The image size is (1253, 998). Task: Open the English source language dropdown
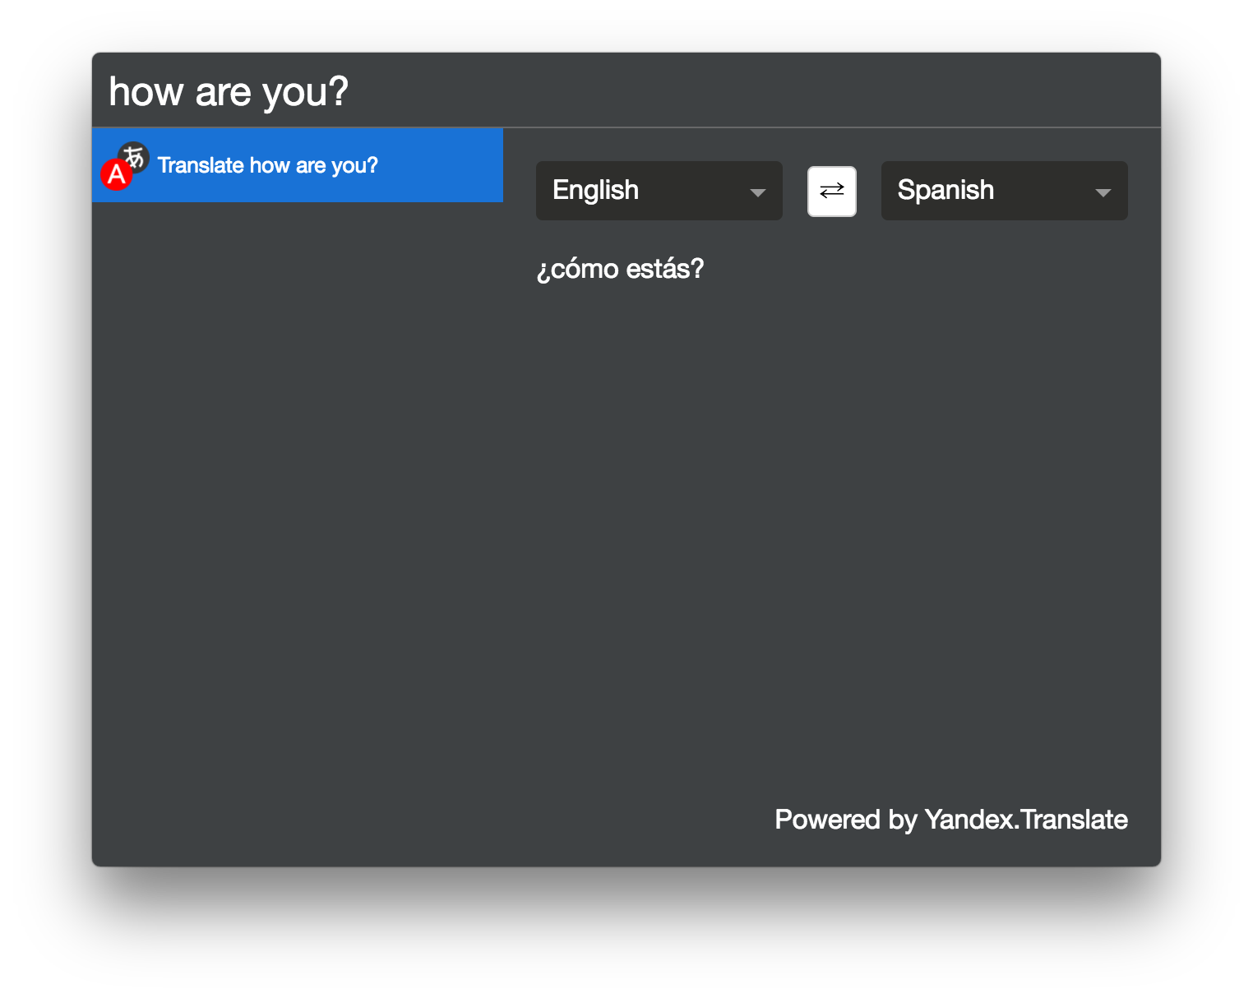point(659,191)
